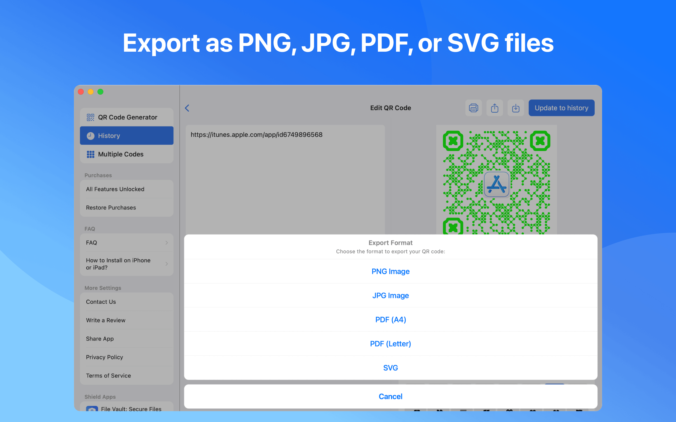The width and height of the screenshot is (676, 422).
Task: Select SVG export option
Action: [390, 368]
